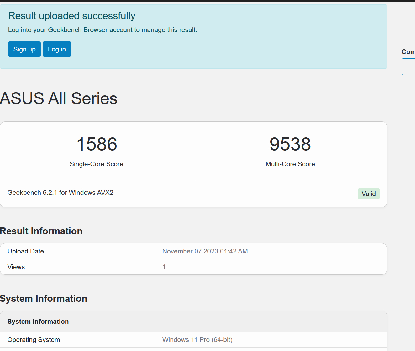Click the Geekbench 6.2.1 for Windows AVX2 text

(60, 193)
